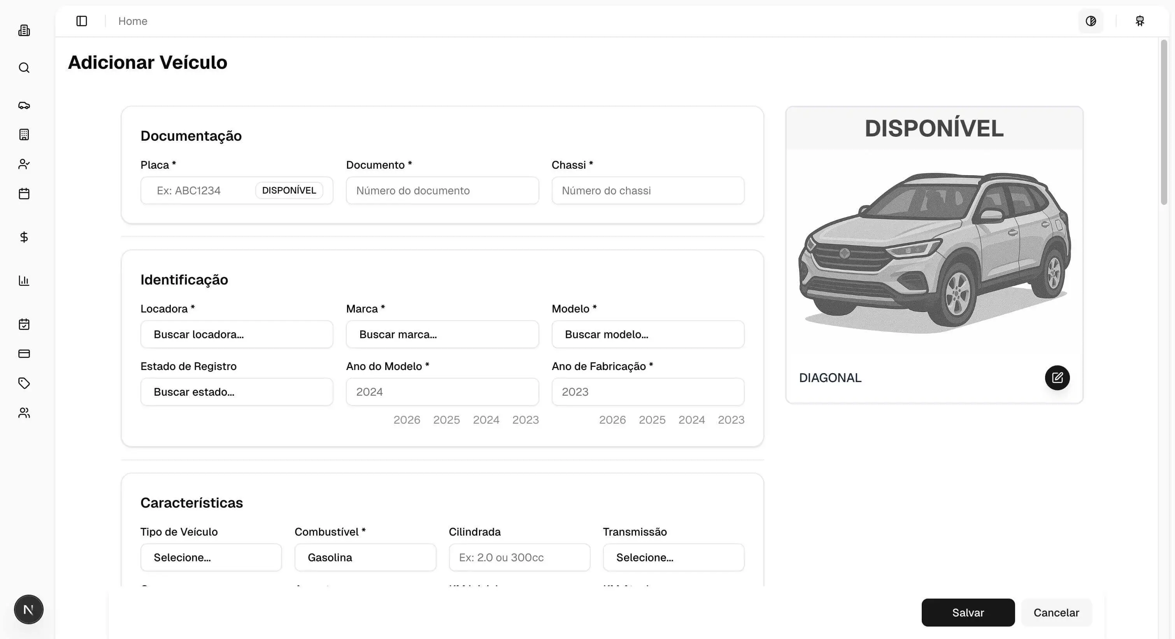Open the search icon in sidebar
1175x639 pixels.
pyautogui.click(x=24, y=68)
